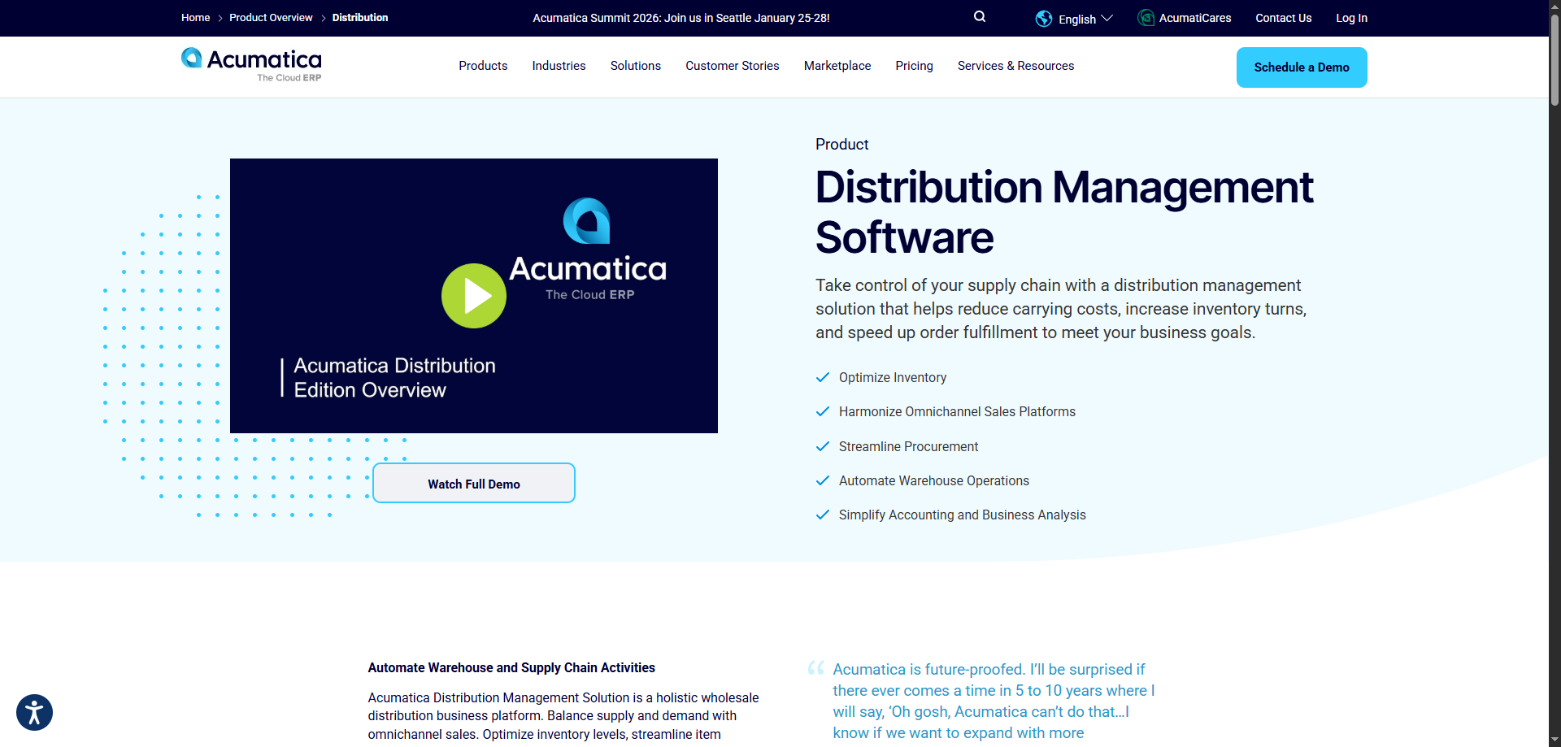Open the Products menu
Image resolution: width=1561 pixels, height=747 pixels.
coord(483,66)
